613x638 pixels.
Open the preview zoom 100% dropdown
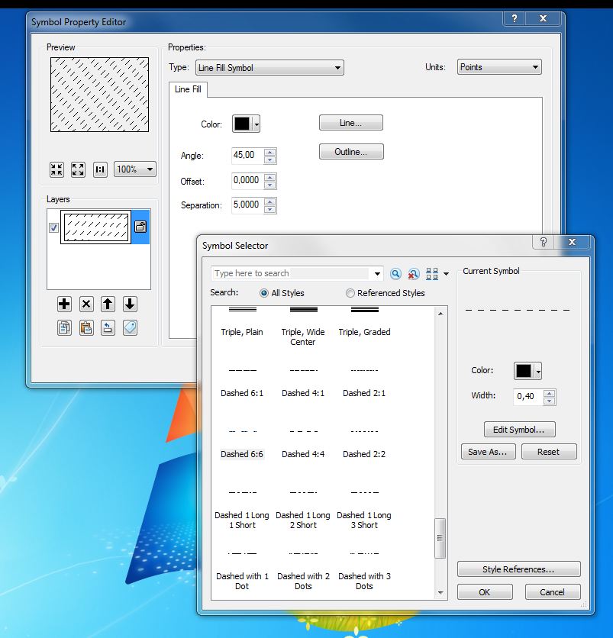click(x=135, y=169)
